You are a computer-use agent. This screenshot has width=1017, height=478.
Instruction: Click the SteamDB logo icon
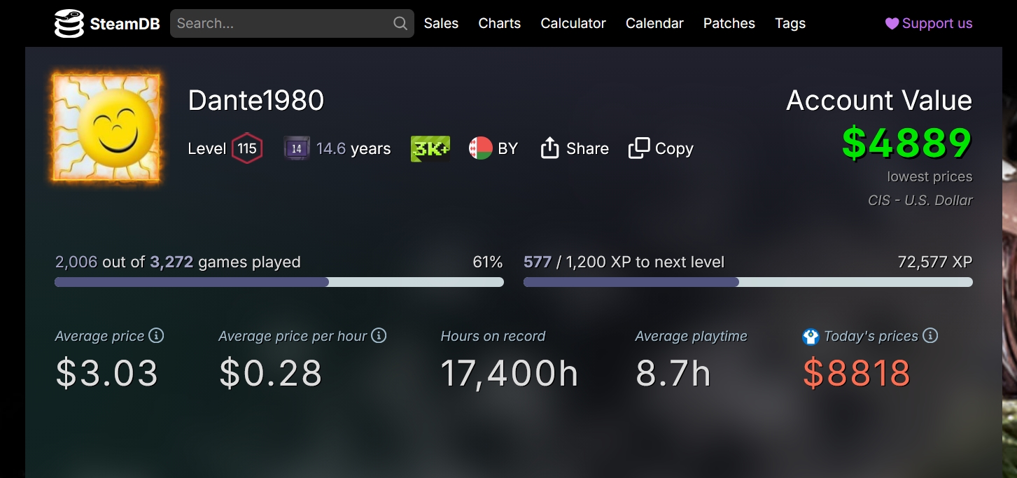click(x=69, y=24)
